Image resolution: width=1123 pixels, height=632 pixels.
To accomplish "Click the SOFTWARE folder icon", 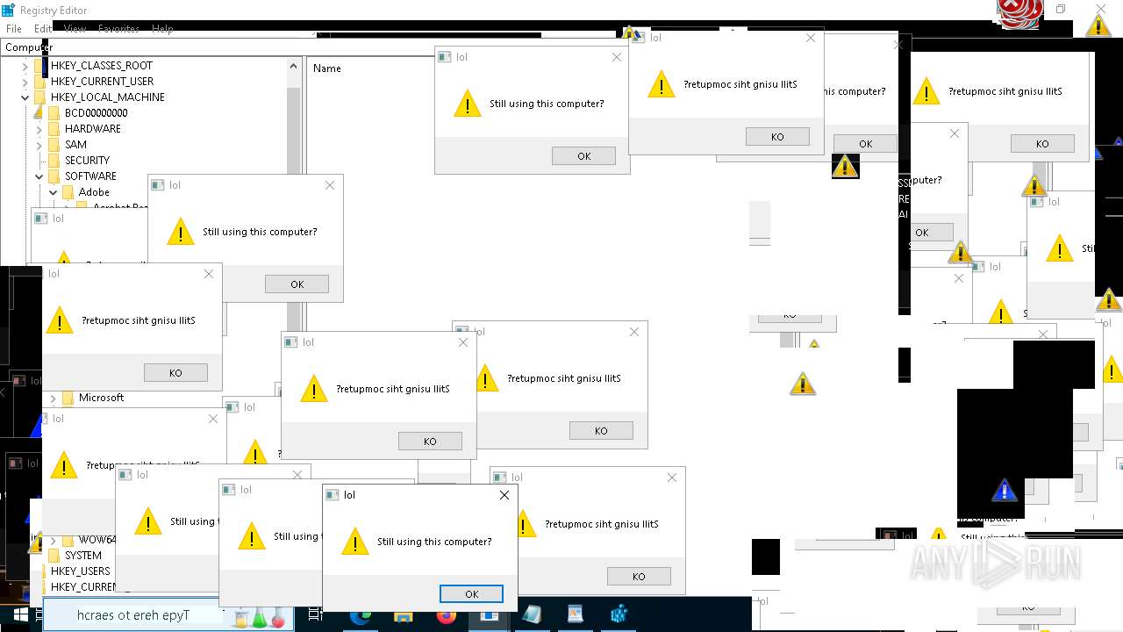I will tap(54, 176).
